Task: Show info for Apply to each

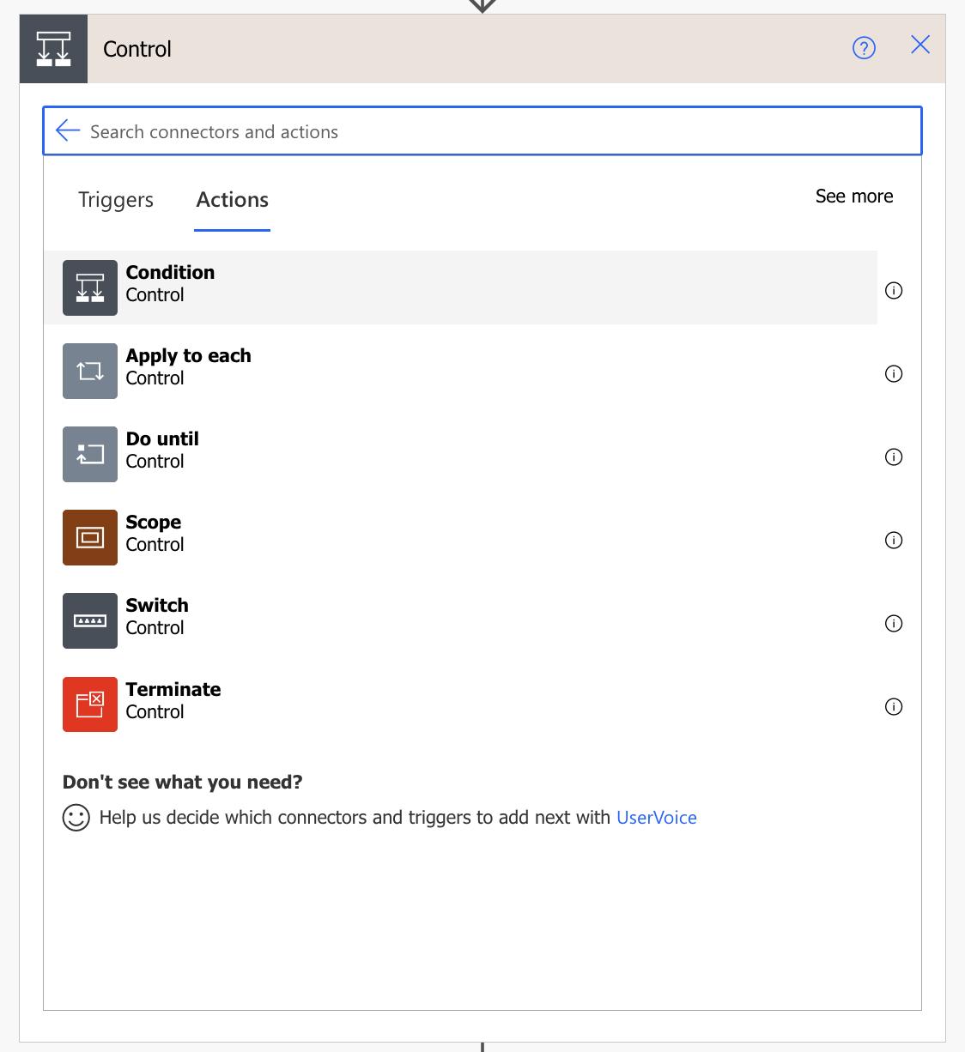Action: pos(894,373)
